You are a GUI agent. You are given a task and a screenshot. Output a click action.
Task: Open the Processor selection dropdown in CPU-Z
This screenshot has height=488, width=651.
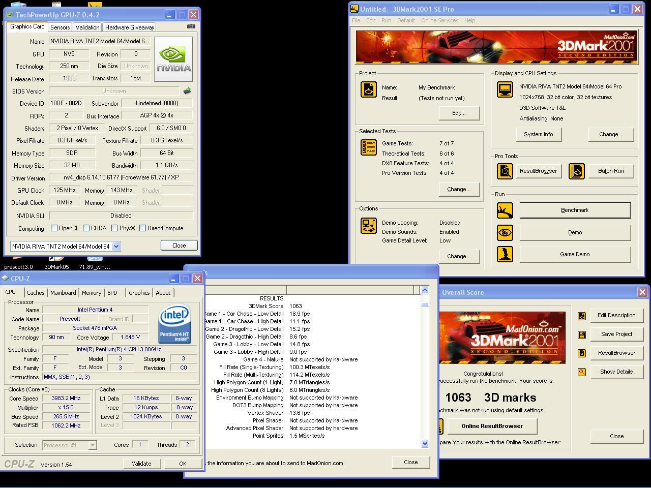coord(93,445)
